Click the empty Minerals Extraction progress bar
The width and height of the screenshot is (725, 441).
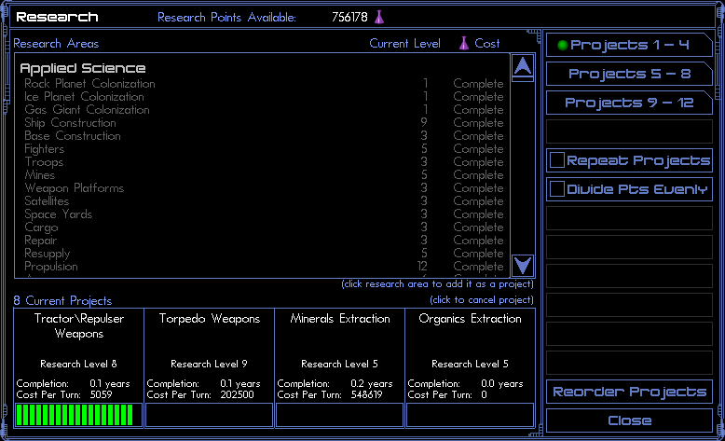coord(339,415)
